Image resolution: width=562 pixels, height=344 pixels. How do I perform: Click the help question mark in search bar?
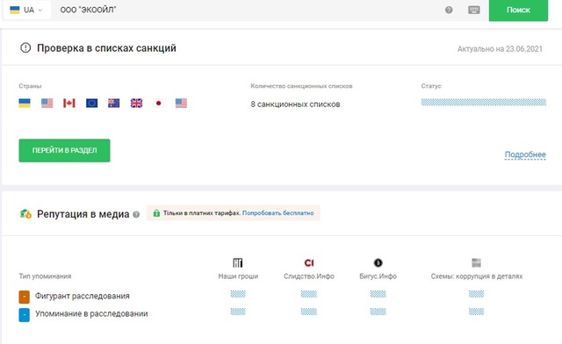coord(449,10)
